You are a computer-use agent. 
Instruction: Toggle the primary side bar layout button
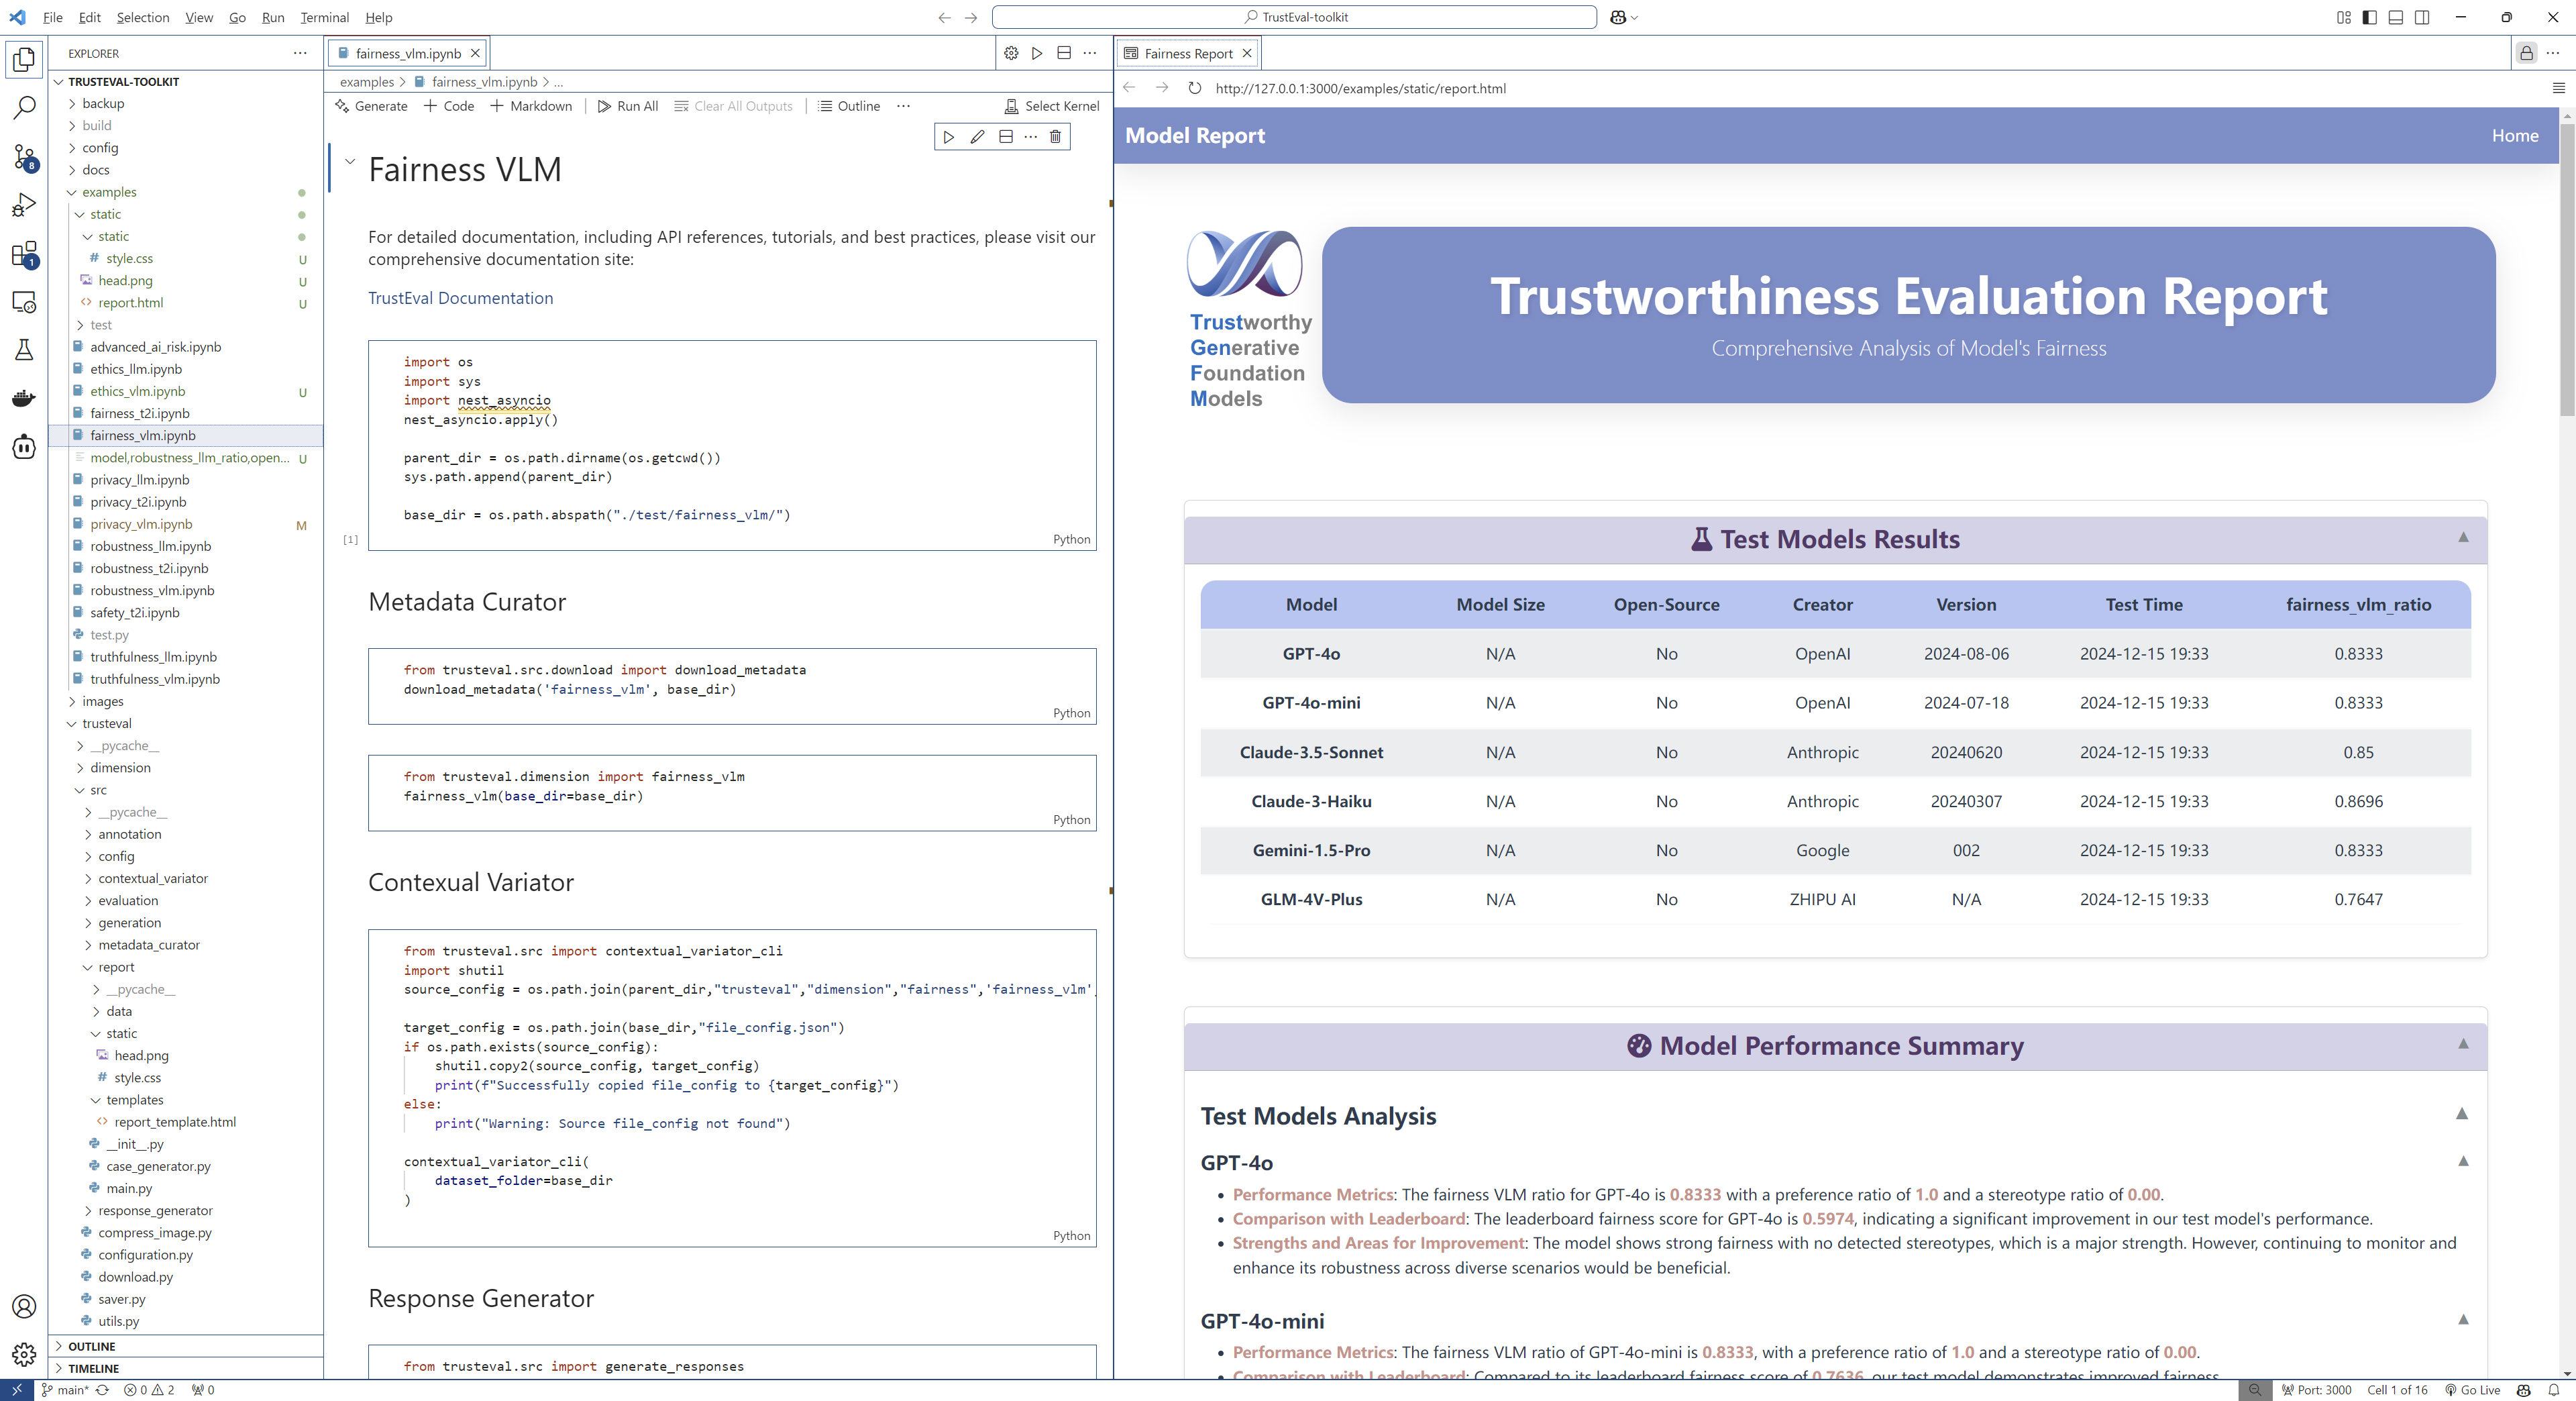point(2369,17)
